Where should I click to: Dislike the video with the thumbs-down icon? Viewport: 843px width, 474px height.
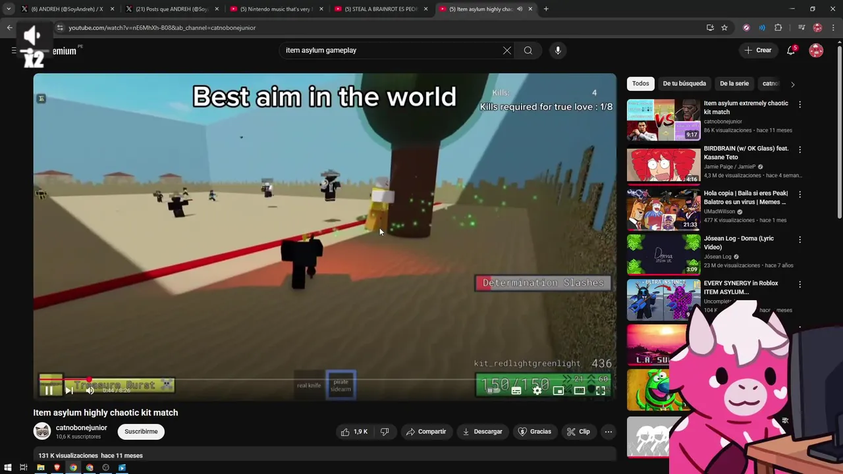point(385,432)
